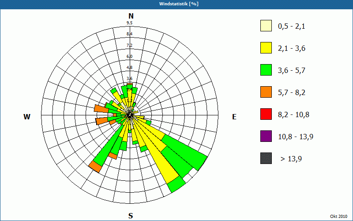Viewport: 353px width, 221px height.
Task: Click the N compass label
Action: (131, 16)
